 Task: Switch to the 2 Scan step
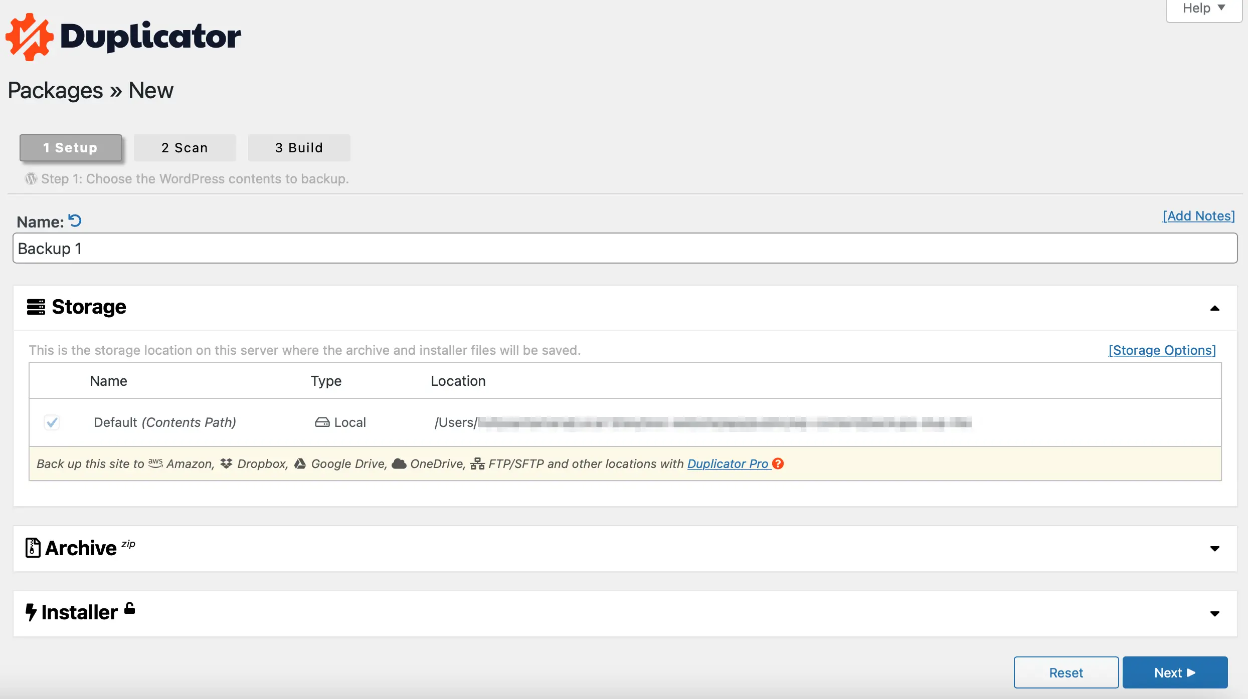[185, 147]
